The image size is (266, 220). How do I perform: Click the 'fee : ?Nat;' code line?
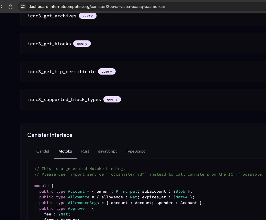(x=57, y=214)
